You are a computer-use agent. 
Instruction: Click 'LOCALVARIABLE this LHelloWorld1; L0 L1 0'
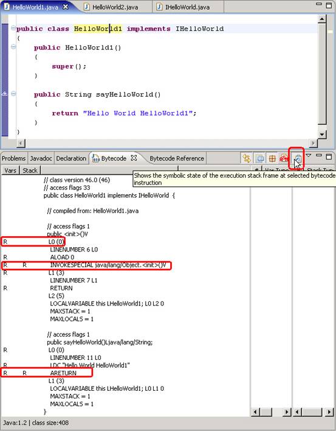click(x=107, y=388)
